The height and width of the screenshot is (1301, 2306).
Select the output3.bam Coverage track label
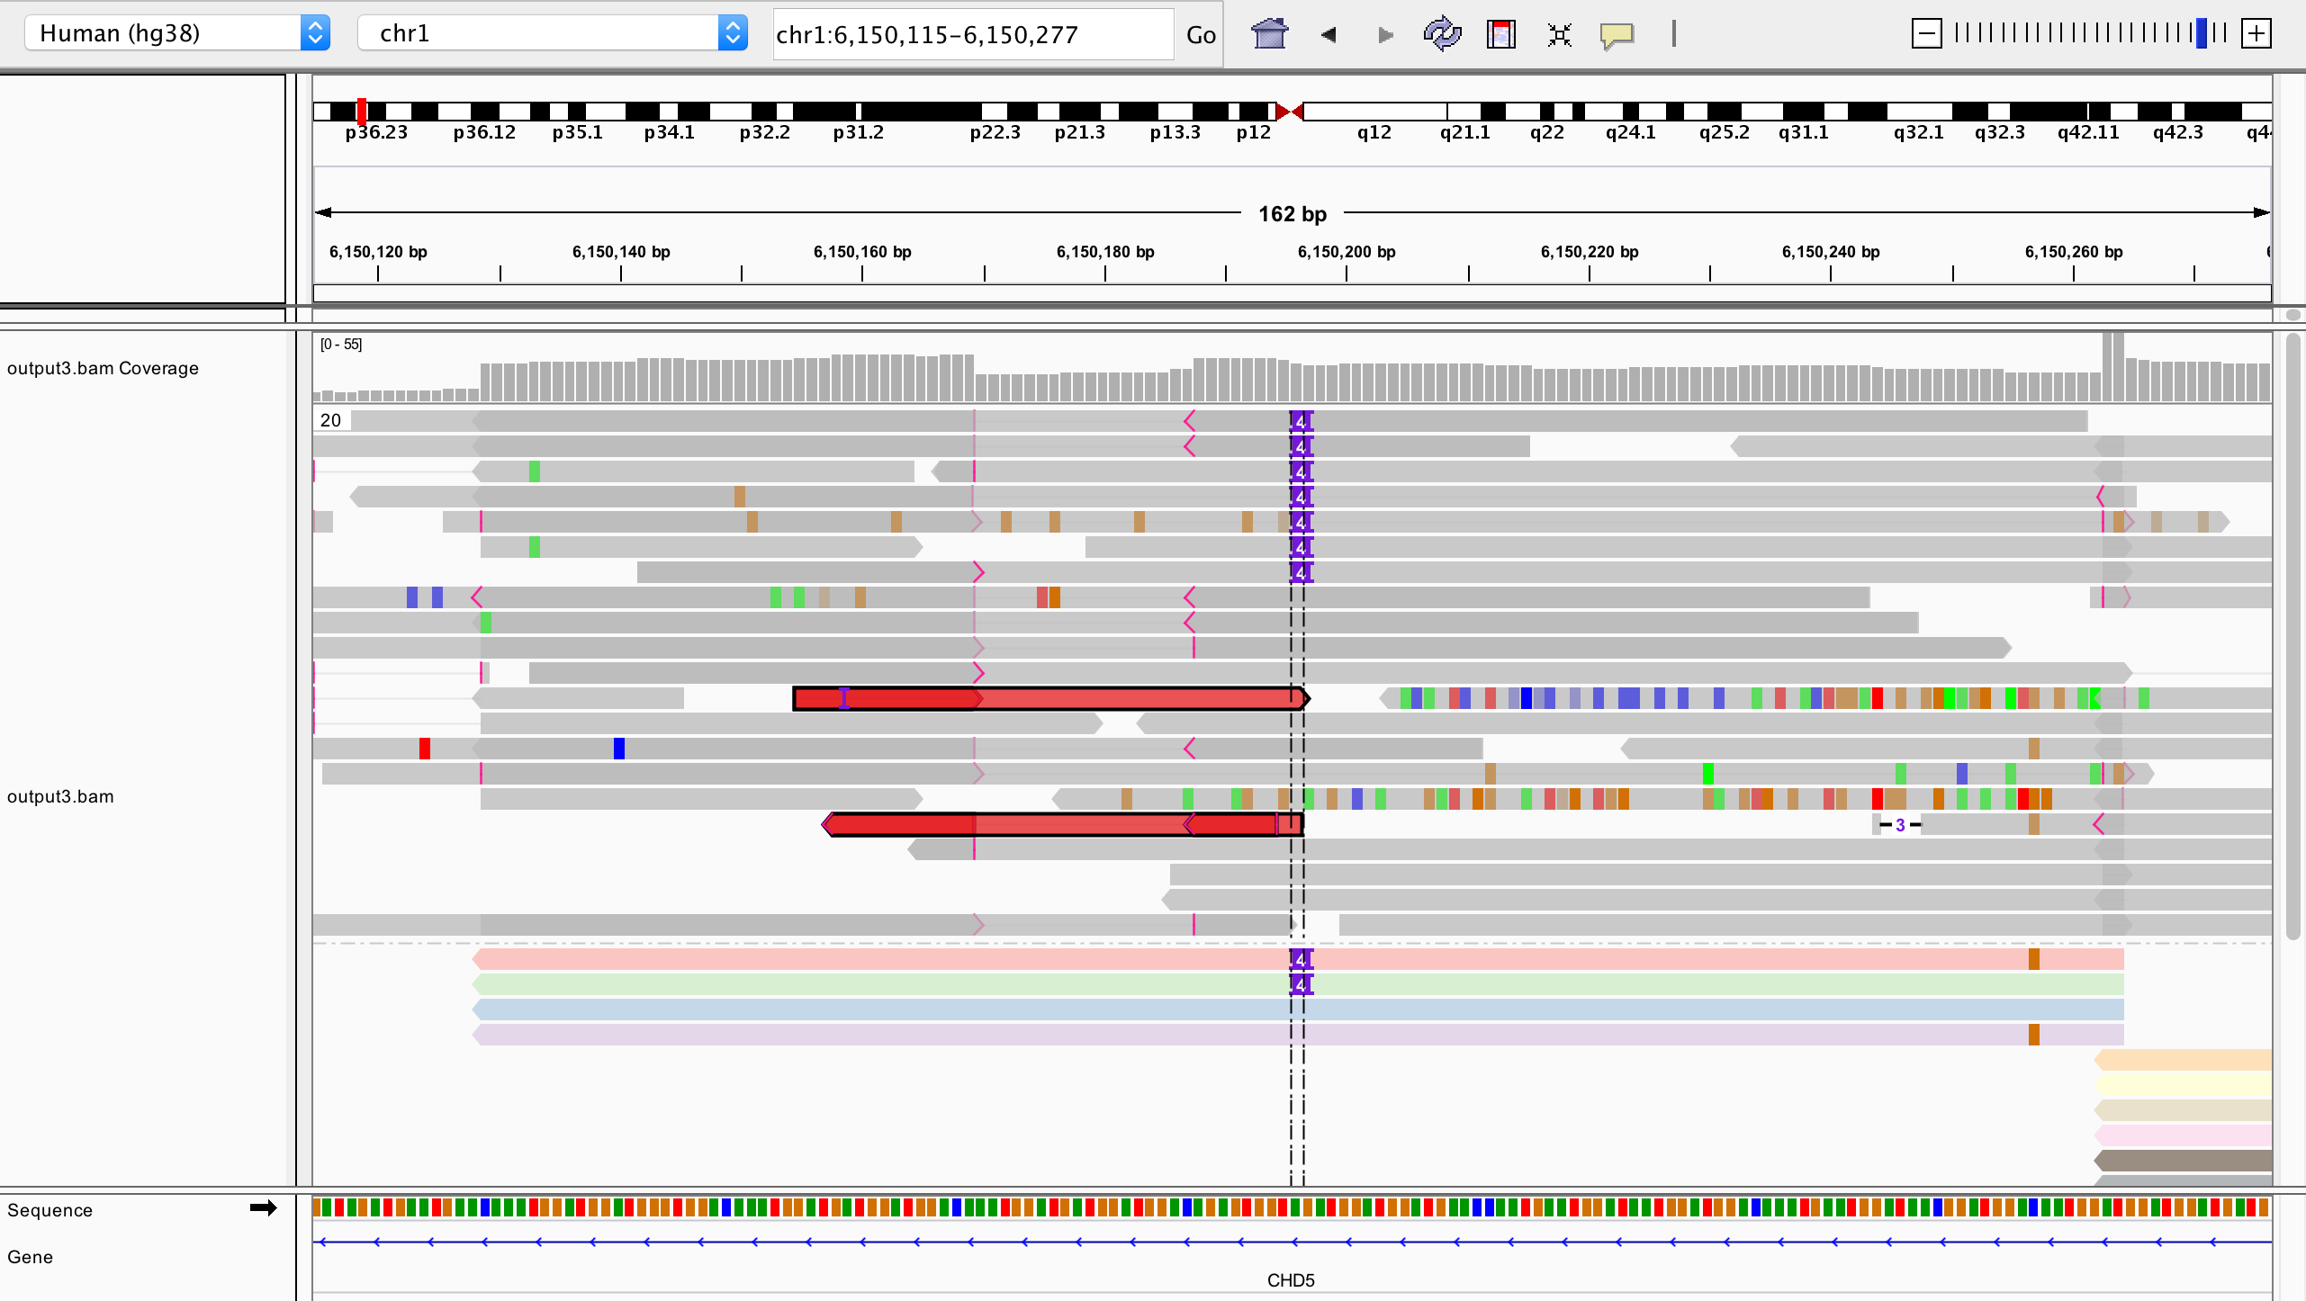tap(103, 368)
